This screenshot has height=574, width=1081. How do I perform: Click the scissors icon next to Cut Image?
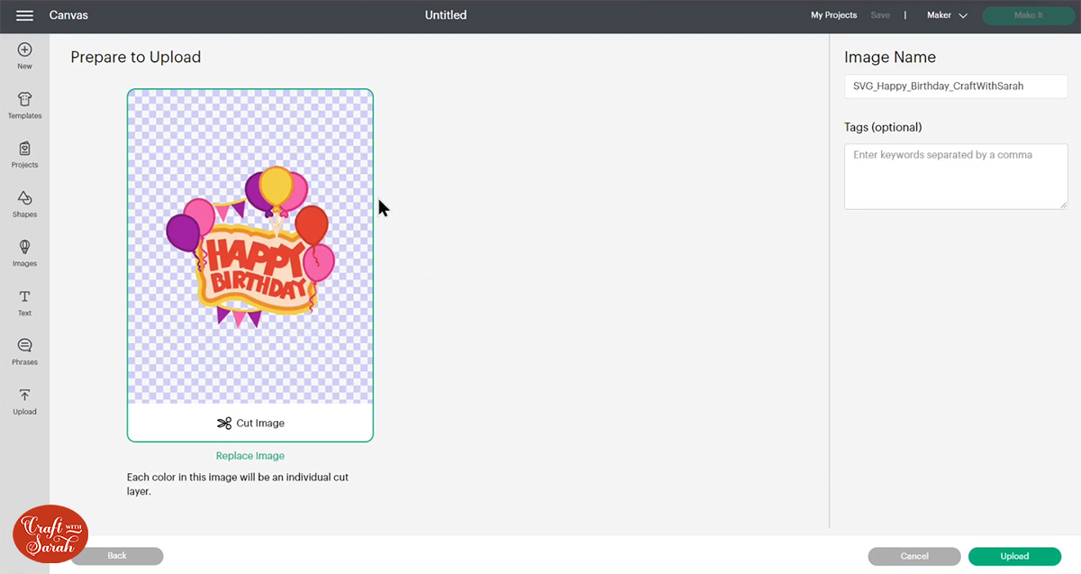(223, 422)
